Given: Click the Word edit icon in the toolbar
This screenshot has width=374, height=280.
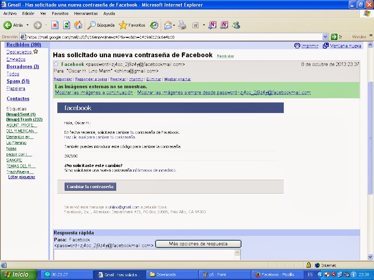Looking at the screenshot, I should (195, 25).
